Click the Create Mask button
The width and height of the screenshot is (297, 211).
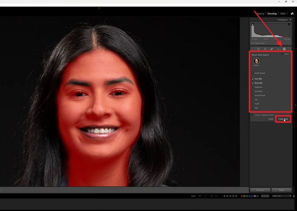point(283,119)
